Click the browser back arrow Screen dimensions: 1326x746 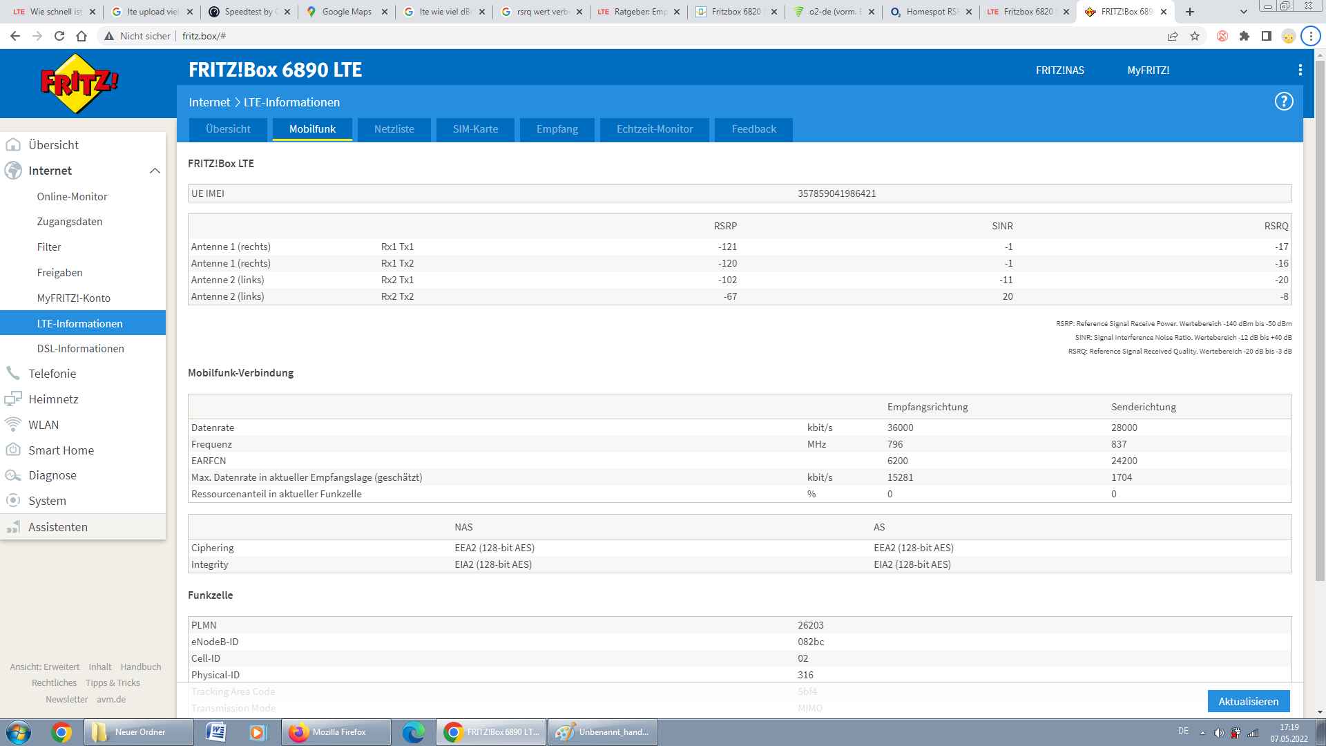pos(15,36)
